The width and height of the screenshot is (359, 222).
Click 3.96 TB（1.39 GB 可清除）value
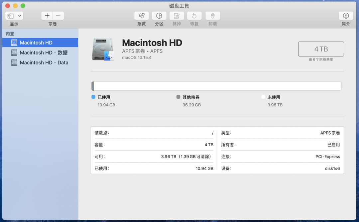186,157
